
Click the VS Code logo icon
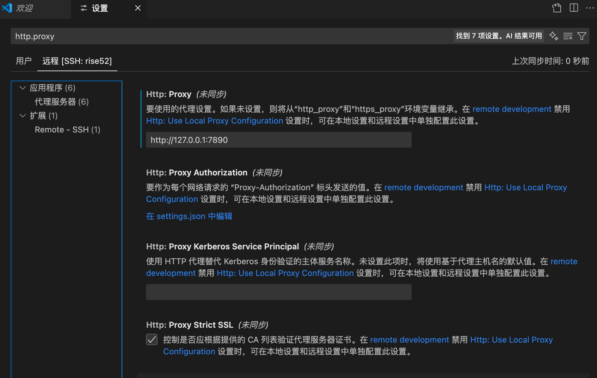click(x=7, y=8)
